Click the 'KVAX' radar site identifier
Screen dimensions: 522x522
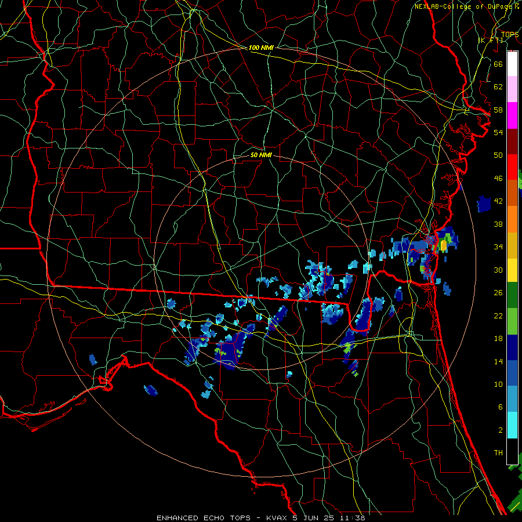pyautogui.click(x=277, y=518)
